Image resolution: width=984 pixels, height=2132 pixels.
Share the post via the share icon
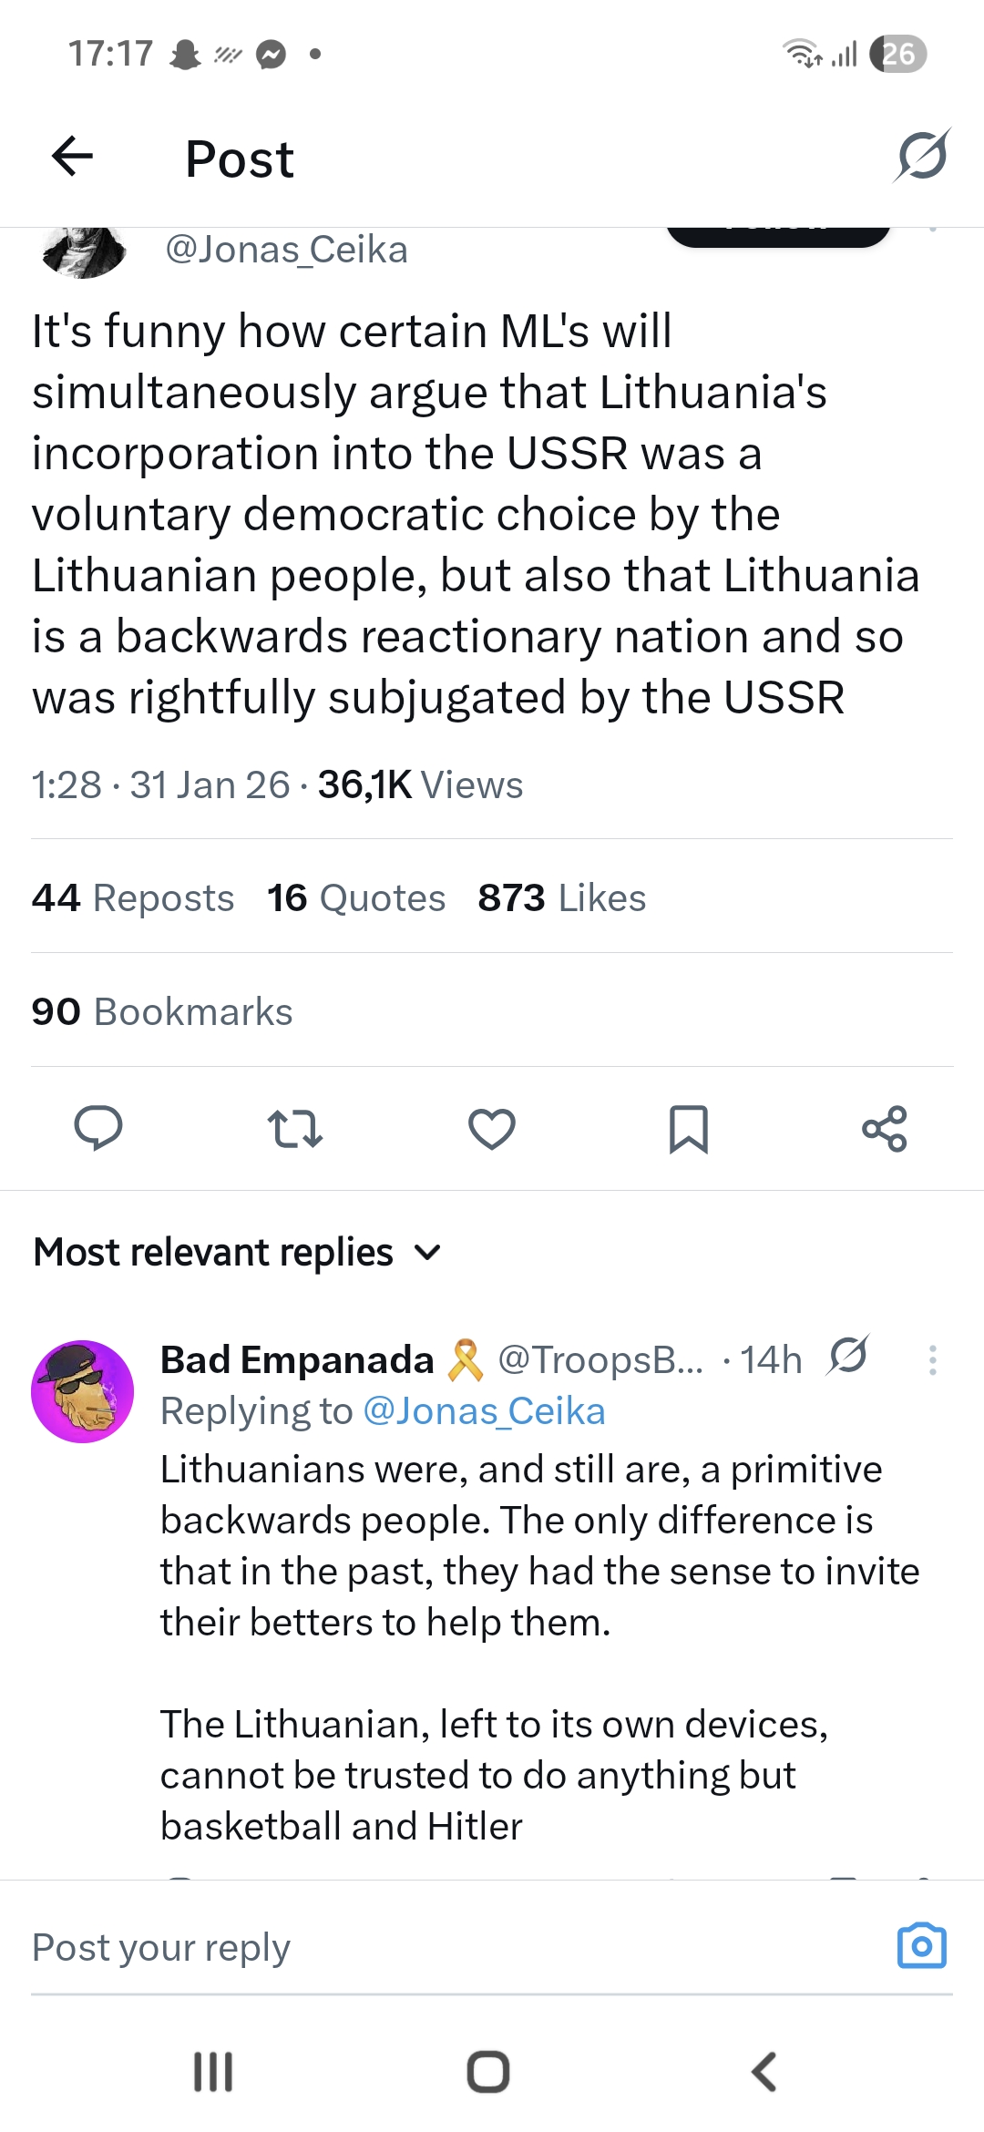tap(885, 1128)
